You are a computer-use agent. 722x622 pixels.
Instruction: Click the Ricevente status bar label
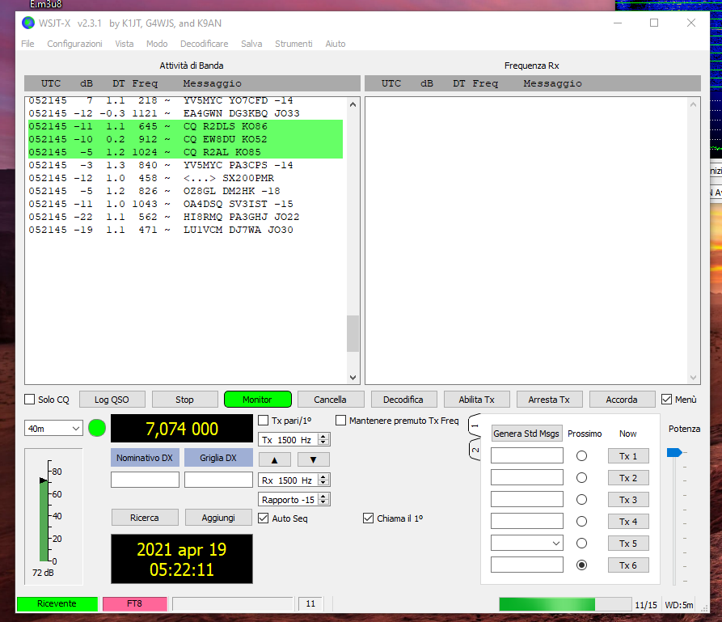coord(57,603)
